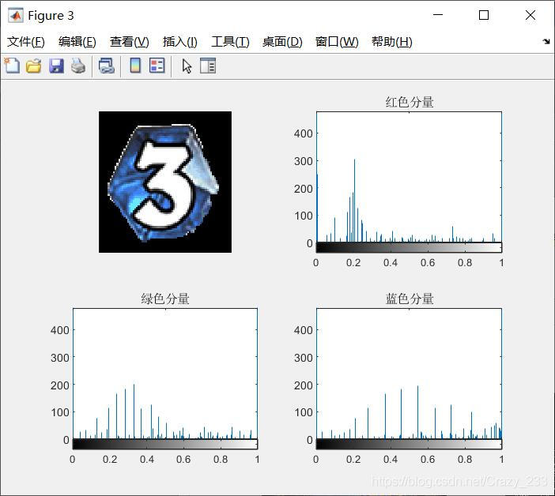This screenshot has width=555, height=496.
Task: Open the Property Inspector icon
Action: tap(208, 66)
